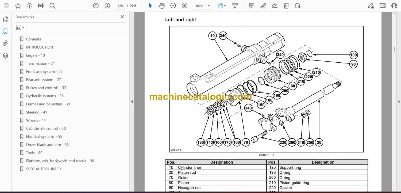The image size is (401, 193).
Task: Click the save file icon
Action: [x=6, y=6]
